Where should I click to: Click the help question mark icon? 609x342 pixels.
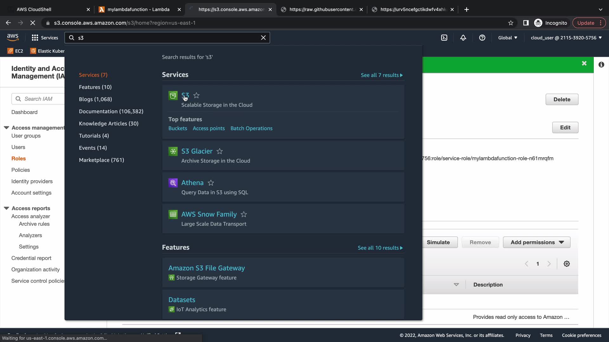point(482,38)
